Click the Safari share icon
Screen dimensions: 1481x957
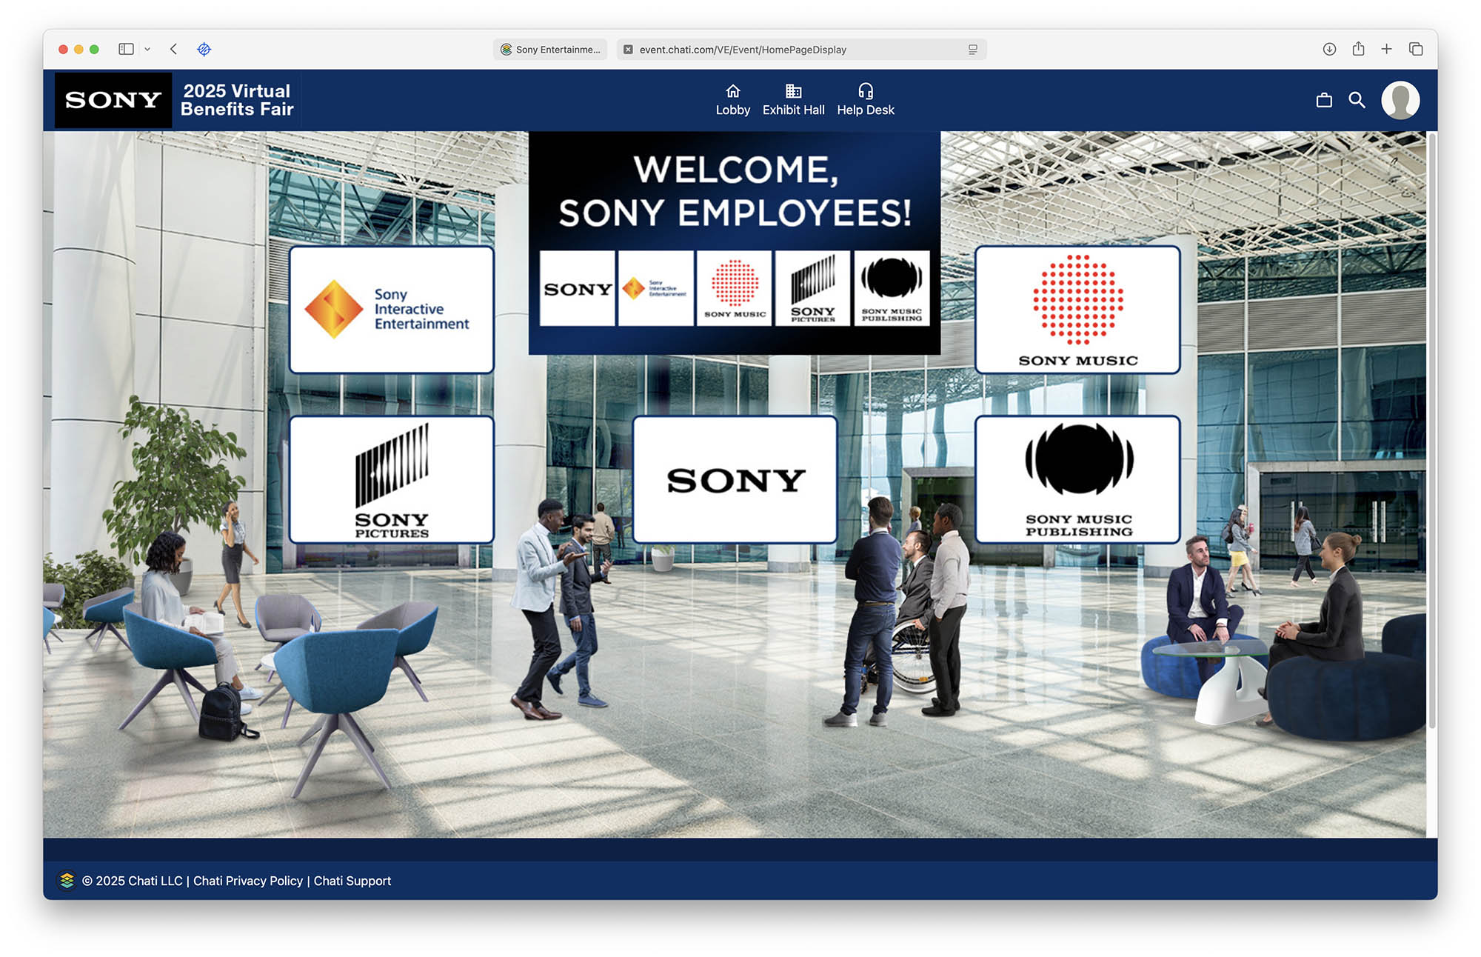[1358, 49]
